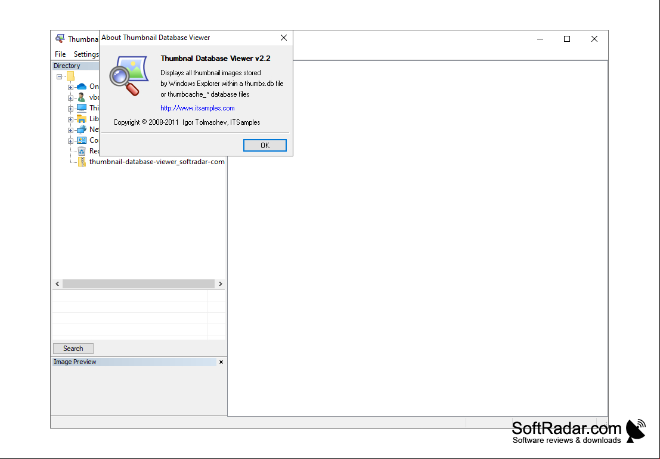This screenshot has height=459, width=660.
Task: Click OK in the About dialog
Action: [265, 146]
